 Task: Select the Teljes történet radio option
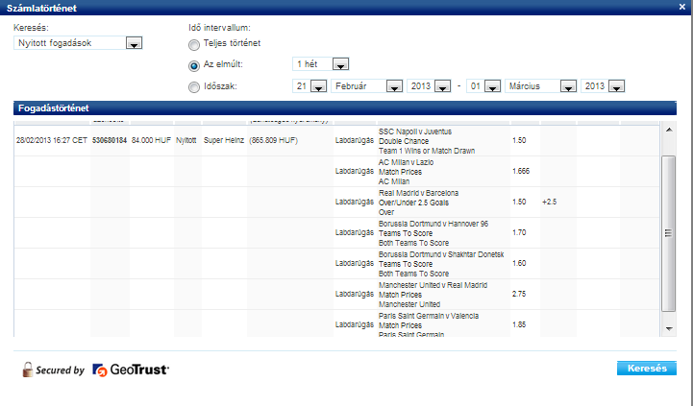[x=194, y=45]
